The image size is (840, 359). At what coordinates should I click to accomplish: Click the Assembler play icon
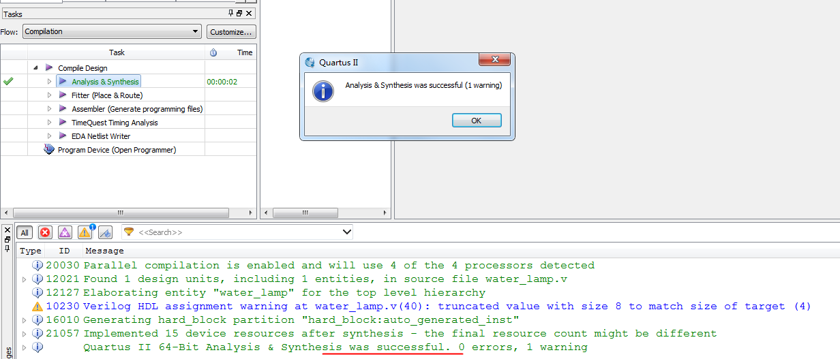(63, 109)
